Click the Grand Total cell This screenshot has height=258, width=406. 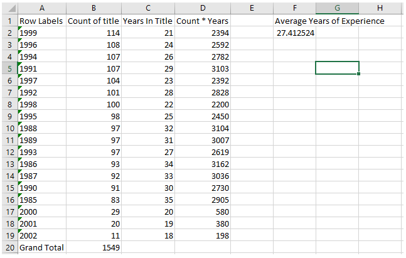tap(42, 247)
